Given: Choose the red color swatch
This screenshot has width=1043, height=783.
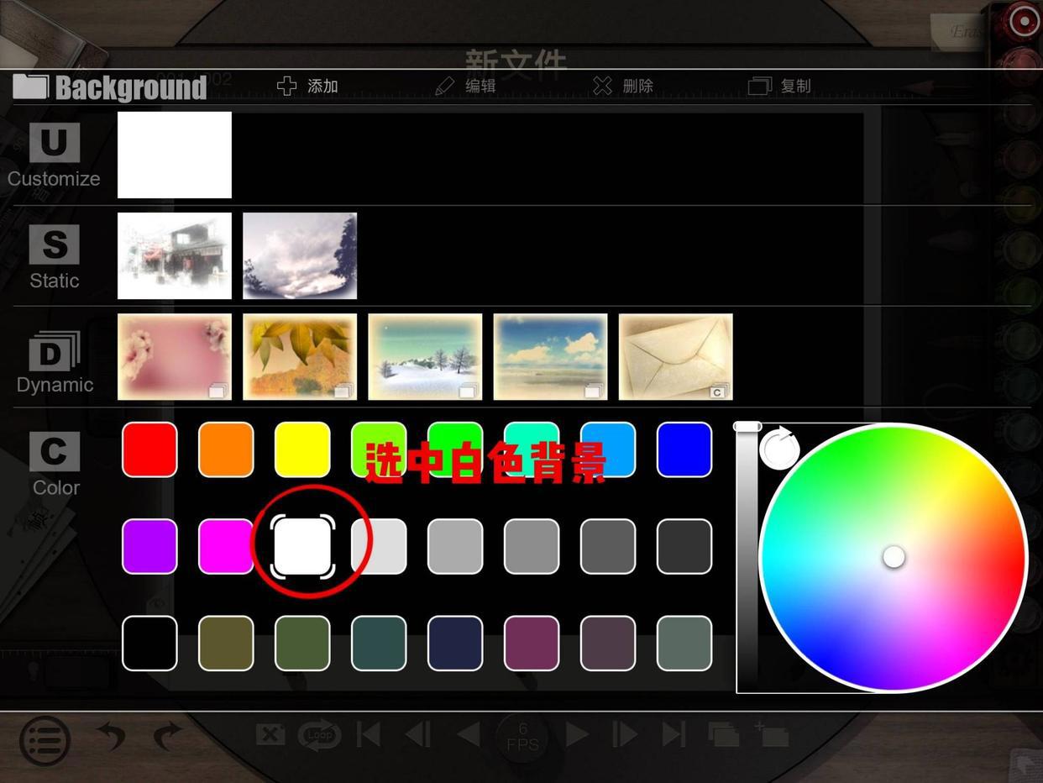Looking at the screenshot, I should pyautogui.click(x=149, y=449).
